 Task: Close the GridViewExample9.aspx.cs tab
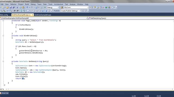[x=32, y=15]
